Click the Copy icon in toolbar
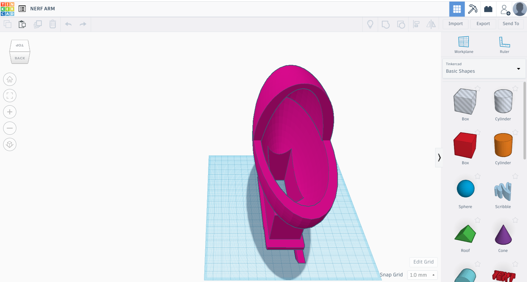527x282 pixels. [8, 24]
